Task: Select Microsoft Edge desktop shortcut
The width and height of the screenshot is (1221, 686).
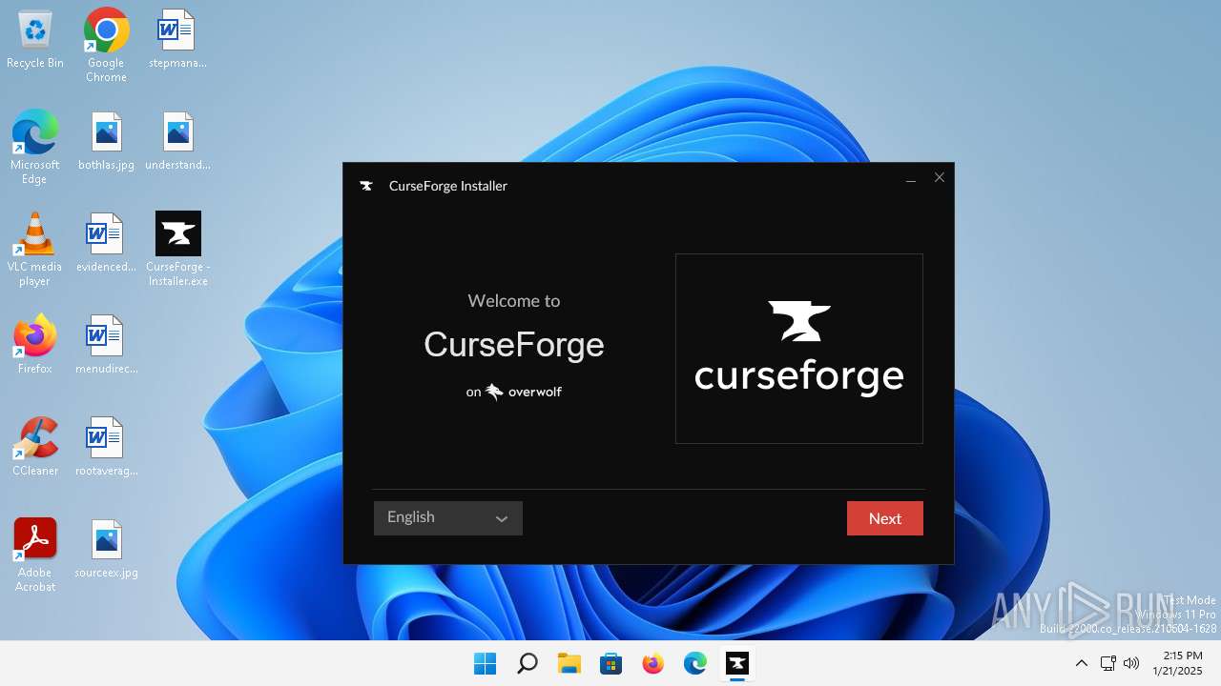Action: click(35, 147)
